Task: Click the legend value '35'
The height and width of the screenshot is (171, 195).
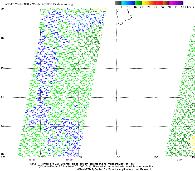Action: 162,7
